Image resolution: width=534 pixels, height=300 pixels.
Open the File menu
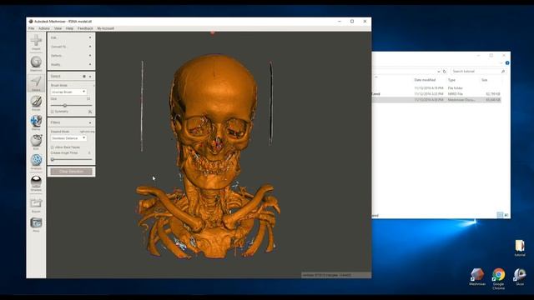coord(32,28)
